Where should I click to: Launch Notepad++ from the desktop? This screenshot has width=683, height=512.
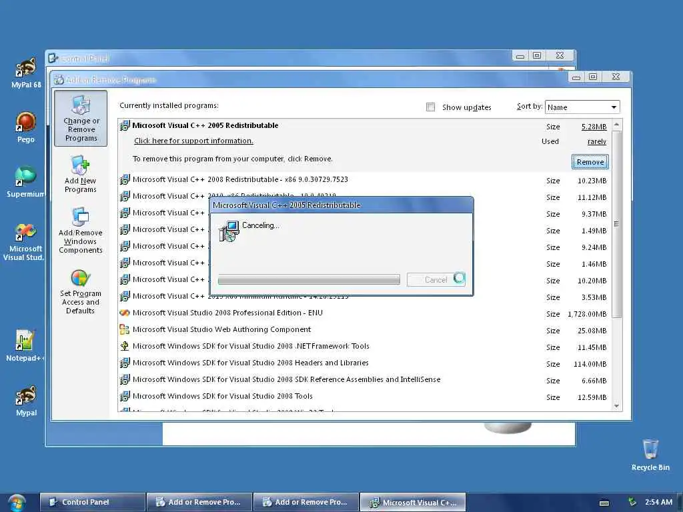pos(25,346)
